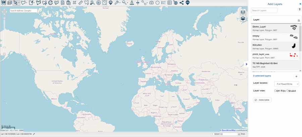Pick the edit polygon vertices tool
The image size is (302, 137).
tap(38, 3)
